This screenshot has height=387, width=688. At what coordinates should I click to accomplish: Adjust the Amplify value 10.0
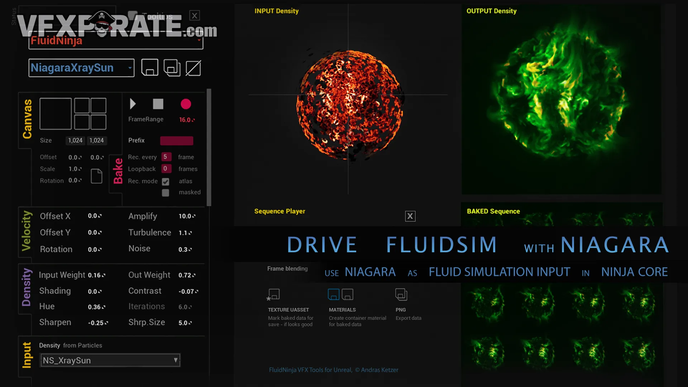187,216
